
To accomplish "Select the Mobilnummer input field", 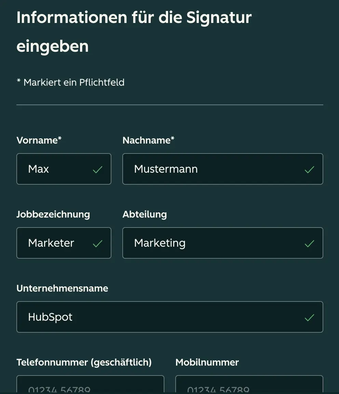I will [x=249, y=385].
